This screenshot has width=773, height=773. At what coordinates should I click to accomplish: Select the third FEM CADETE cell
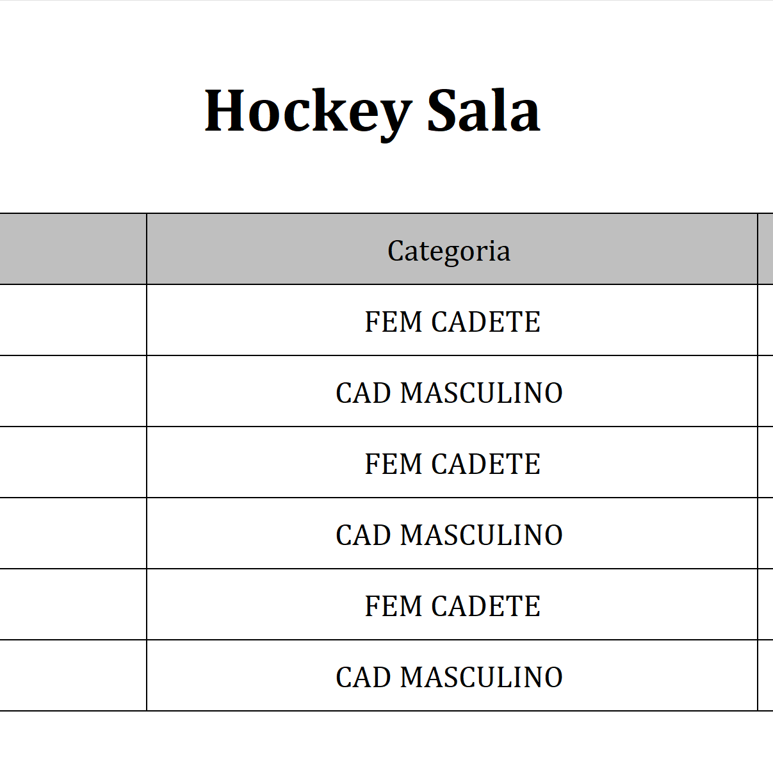click(x=452, y=606)
